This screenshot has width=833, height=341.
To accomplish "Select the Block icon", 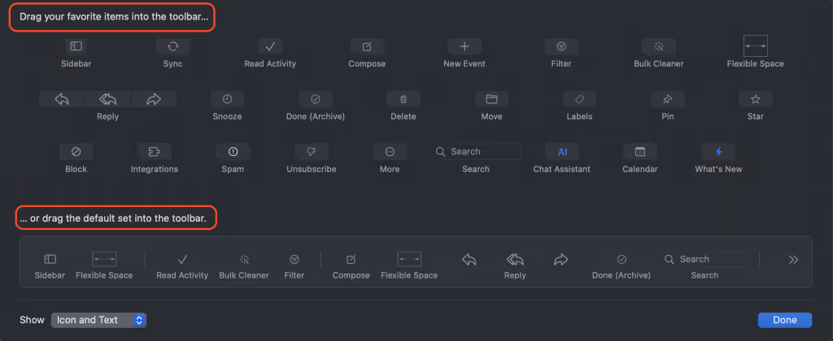I will (76, 152).
